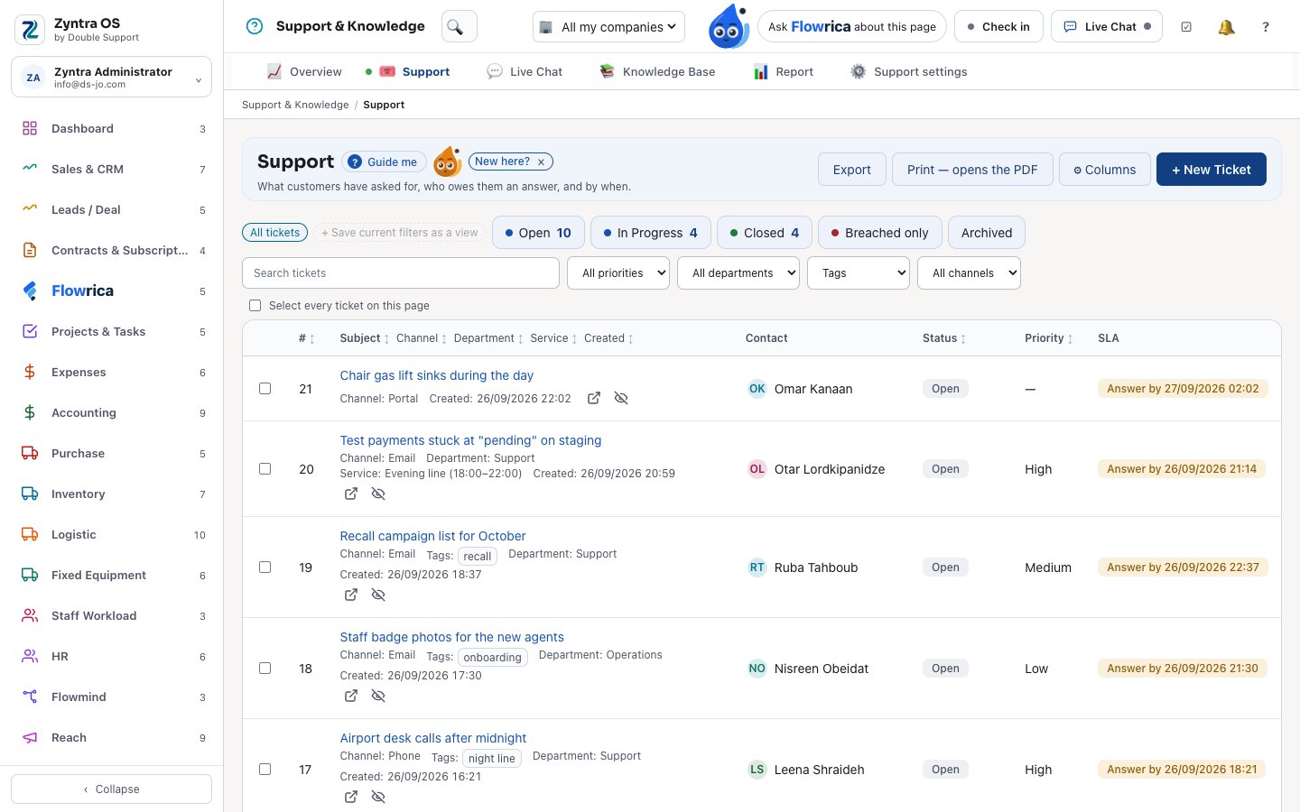Click the search magnifier icon in header
Screen dimensions: 1300x812
459,27
